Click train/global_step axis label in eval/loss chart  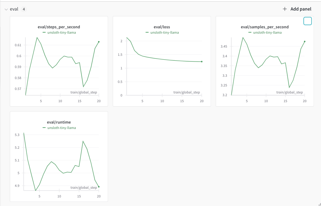(186, 92)
